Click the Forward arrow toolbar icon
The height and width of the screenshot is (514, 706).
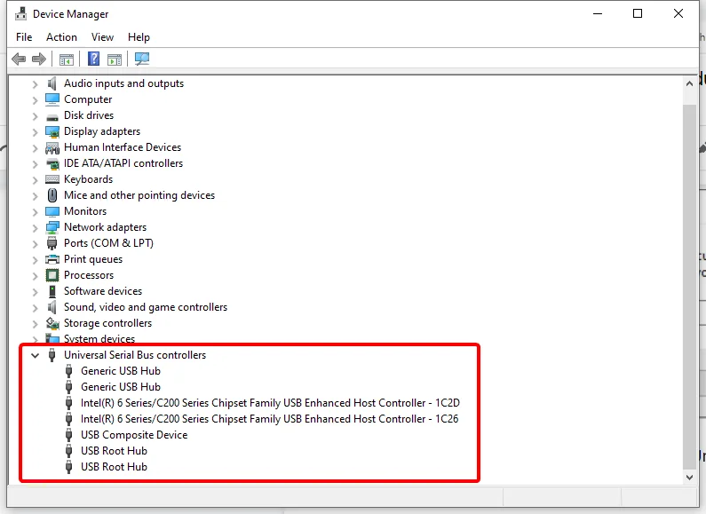point(39,59)
